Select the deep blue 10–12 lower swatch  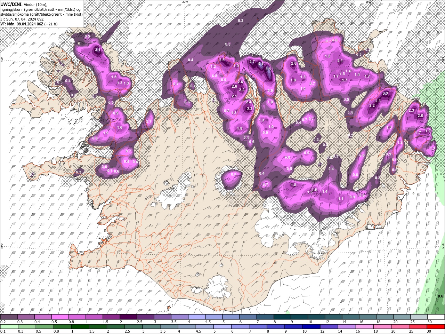point(311,327)
